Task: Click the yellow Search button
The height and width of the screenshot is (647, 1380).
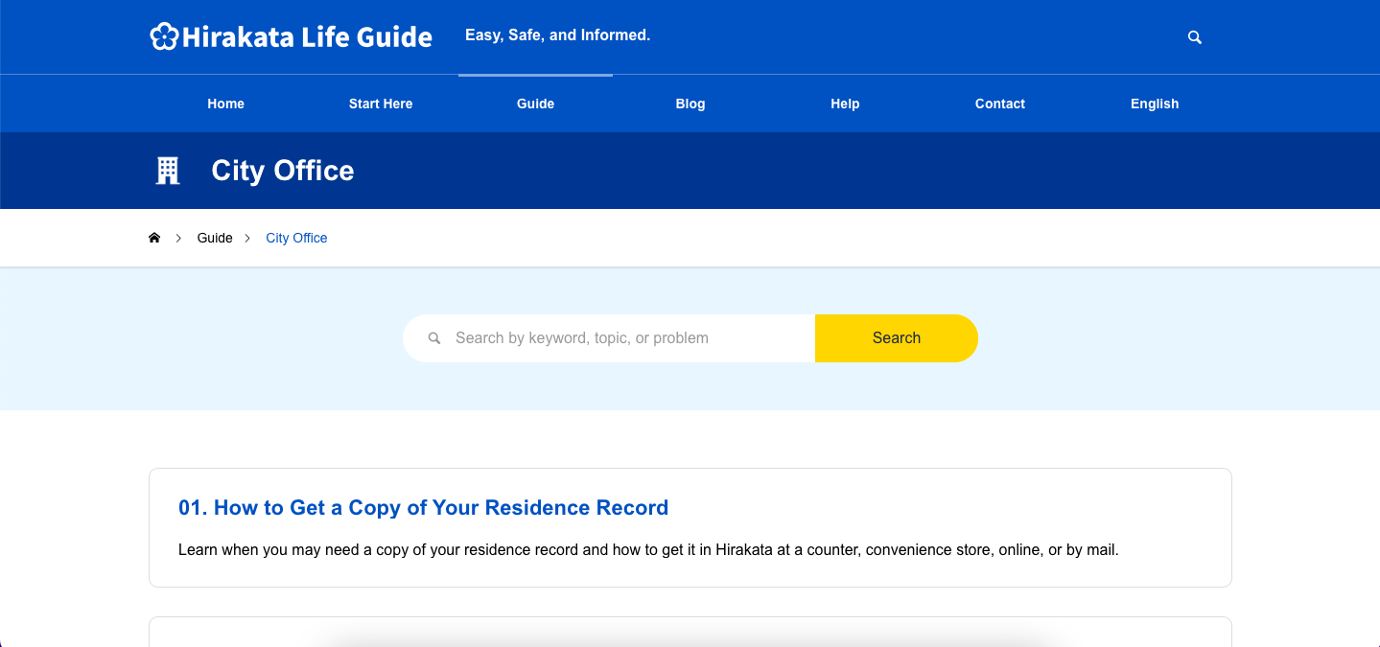Action: (897, 338)
